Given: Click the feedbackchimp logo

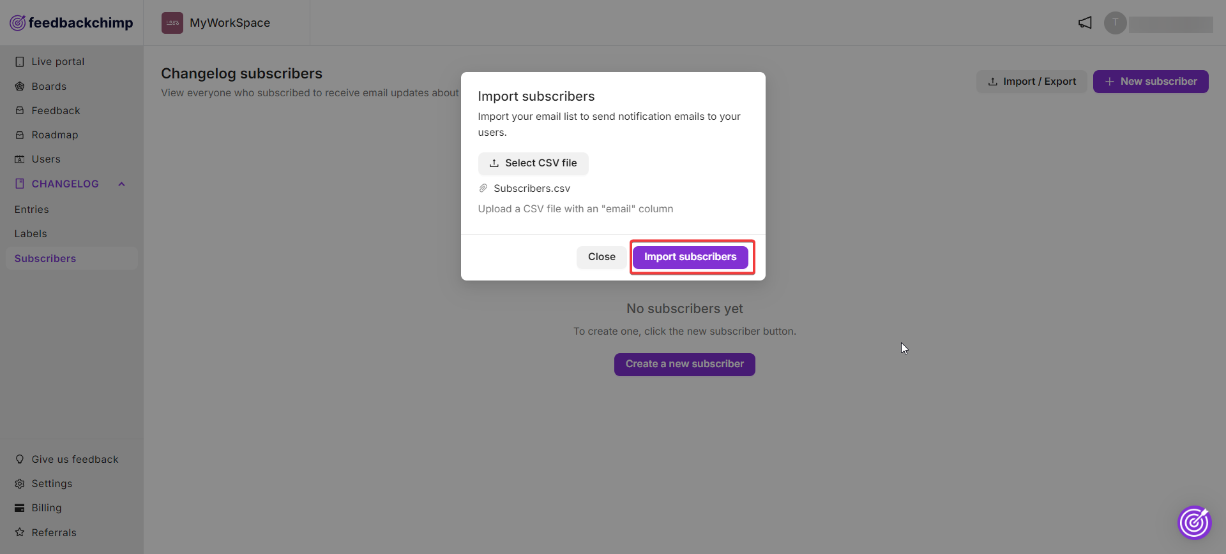Looking at the screenshot, I should 72,23.
